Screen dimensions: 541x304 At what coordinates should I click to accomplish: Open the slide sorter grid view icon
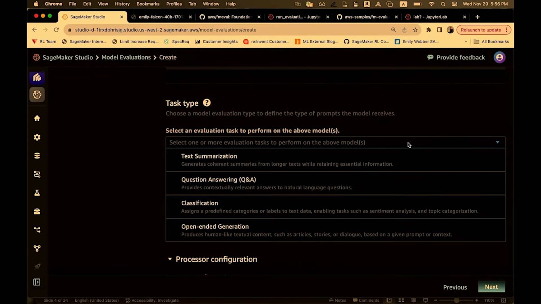(401, 300)
